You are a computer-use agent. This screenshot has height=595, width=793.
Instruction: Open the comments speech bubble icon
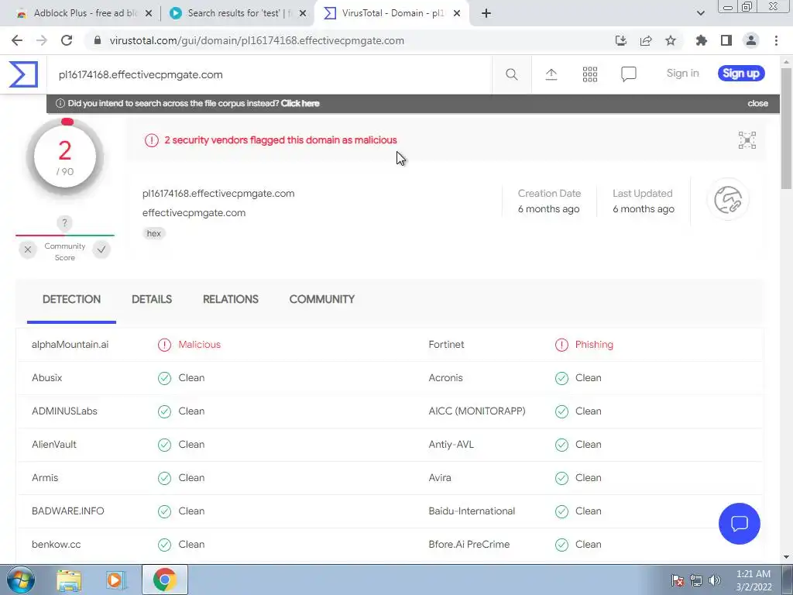point(628,74)
